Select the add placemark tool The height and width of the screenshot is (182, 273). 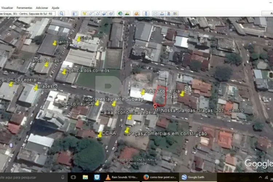coord(84,13)
